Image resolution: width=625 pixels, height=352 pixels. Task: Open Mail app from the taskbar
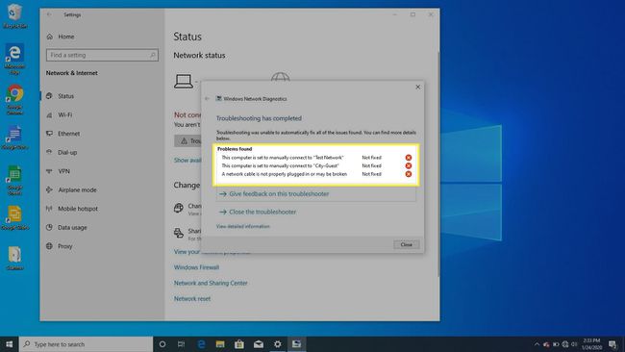pos(259,344)
